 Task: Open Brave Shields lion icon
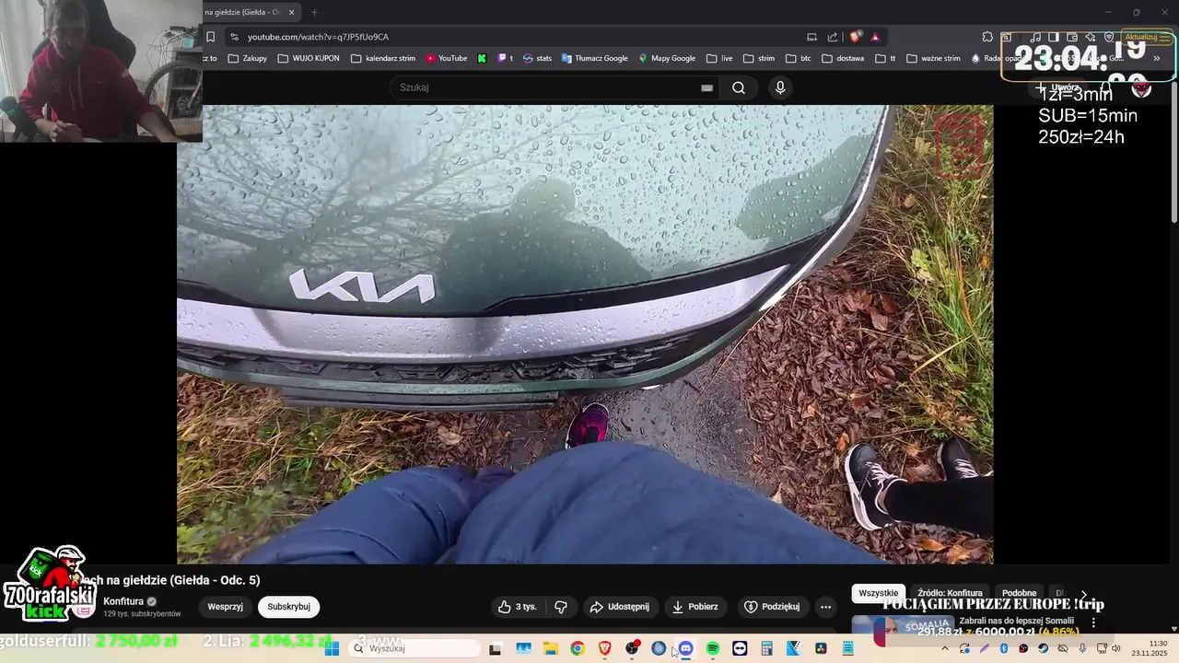856,37
